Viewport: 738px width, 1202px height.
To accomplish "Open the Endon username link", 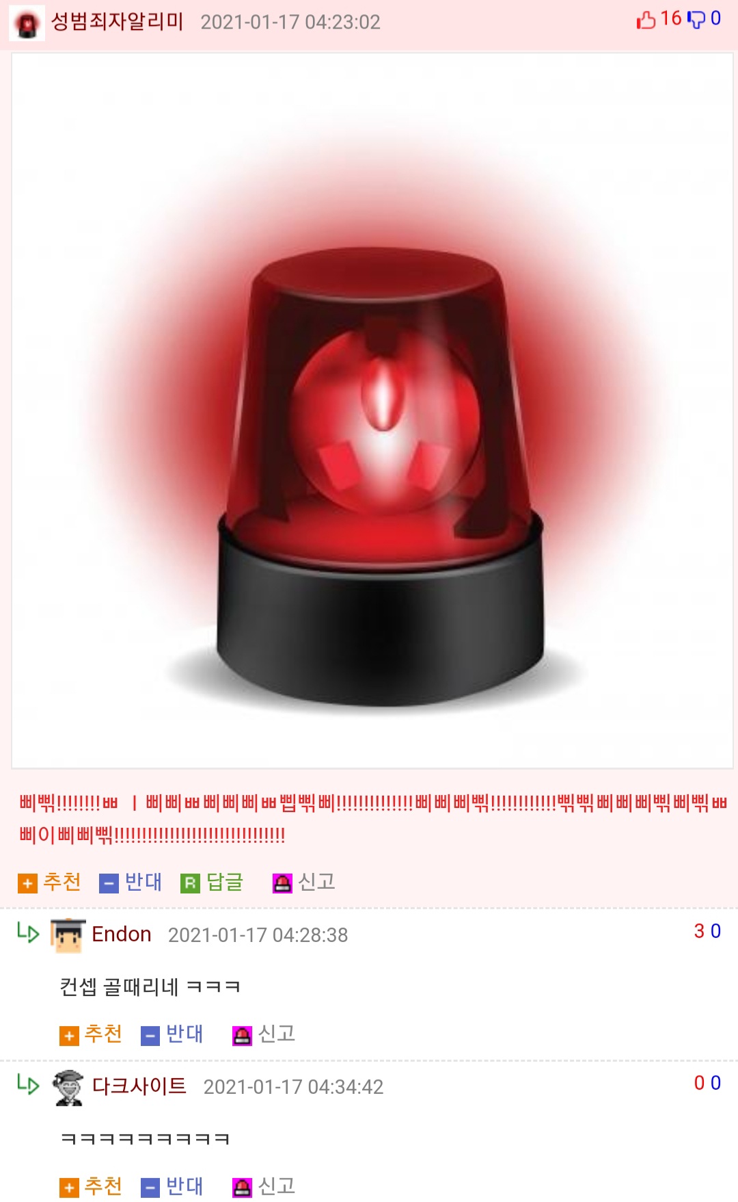I will pyautogui.click(x=122, y=935).
